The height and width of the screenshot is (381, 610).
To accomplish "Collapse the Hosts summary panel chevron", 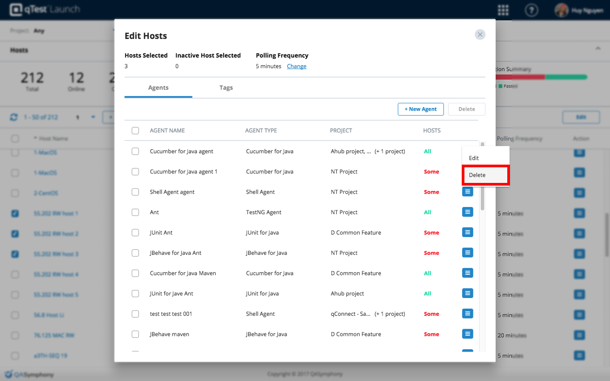I will point(598,48).
